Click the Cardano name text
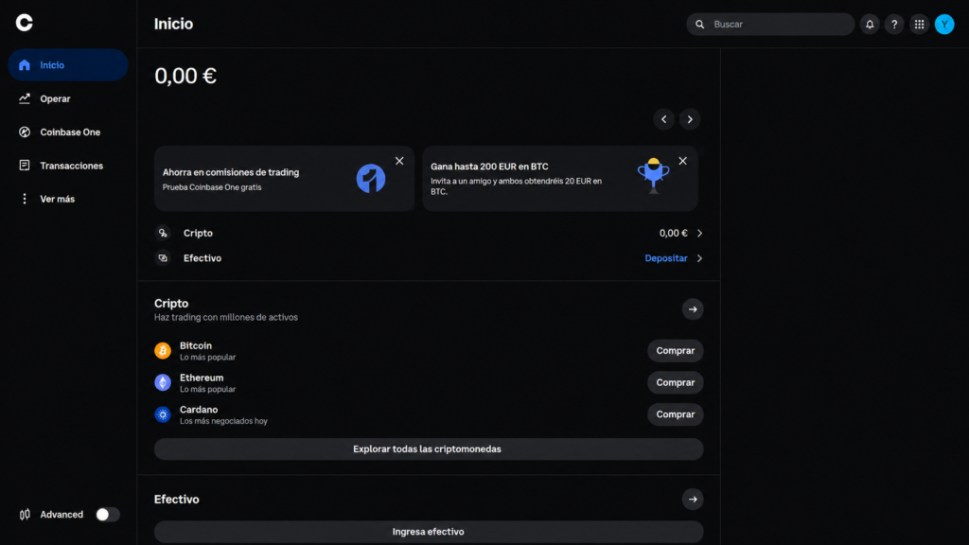 point(199,410)
